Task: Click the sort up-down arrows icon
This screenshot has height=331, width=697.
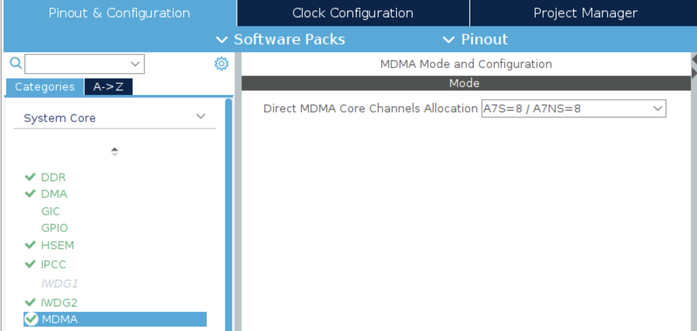Action: pyautogui.click(x=114, y=152)
